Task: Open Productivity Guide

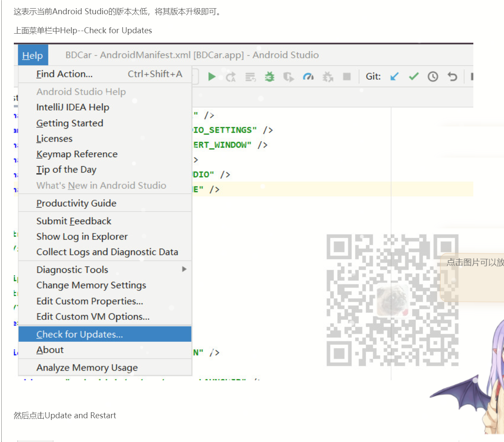Action: tap(105, 203)
